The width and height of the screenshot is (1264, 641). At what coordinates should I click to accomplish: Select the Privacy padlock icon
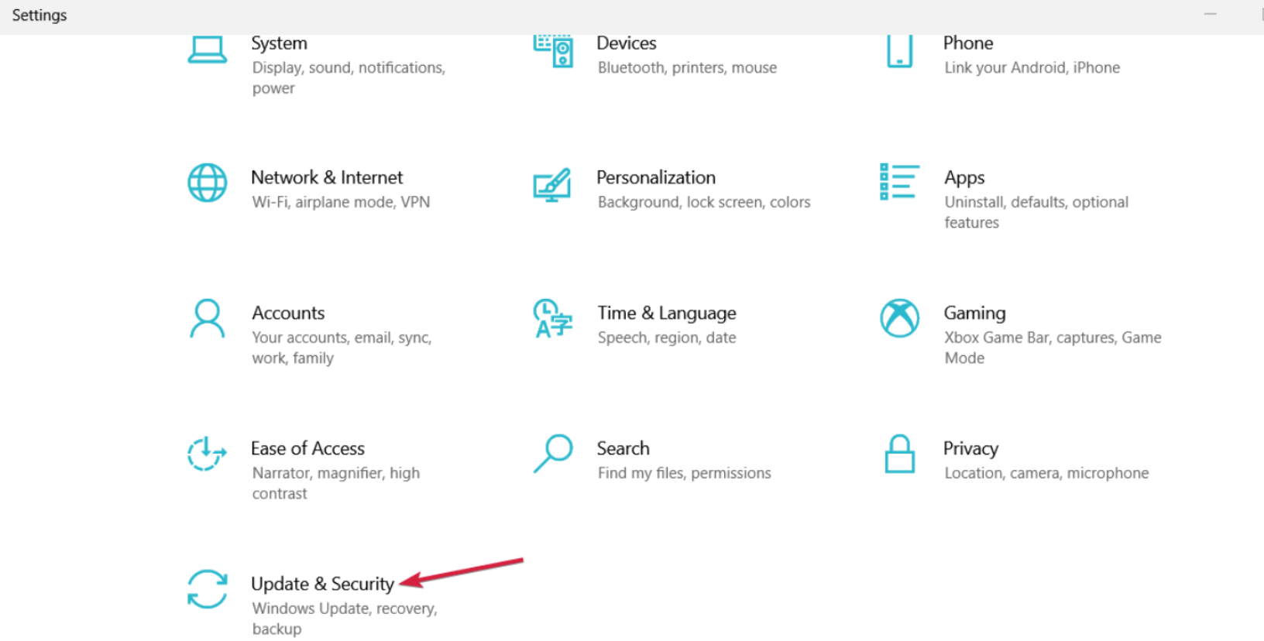pyautogui.click(x=898, y=454)
